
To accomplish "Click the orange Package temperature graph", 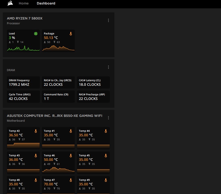I will [58, 48].
